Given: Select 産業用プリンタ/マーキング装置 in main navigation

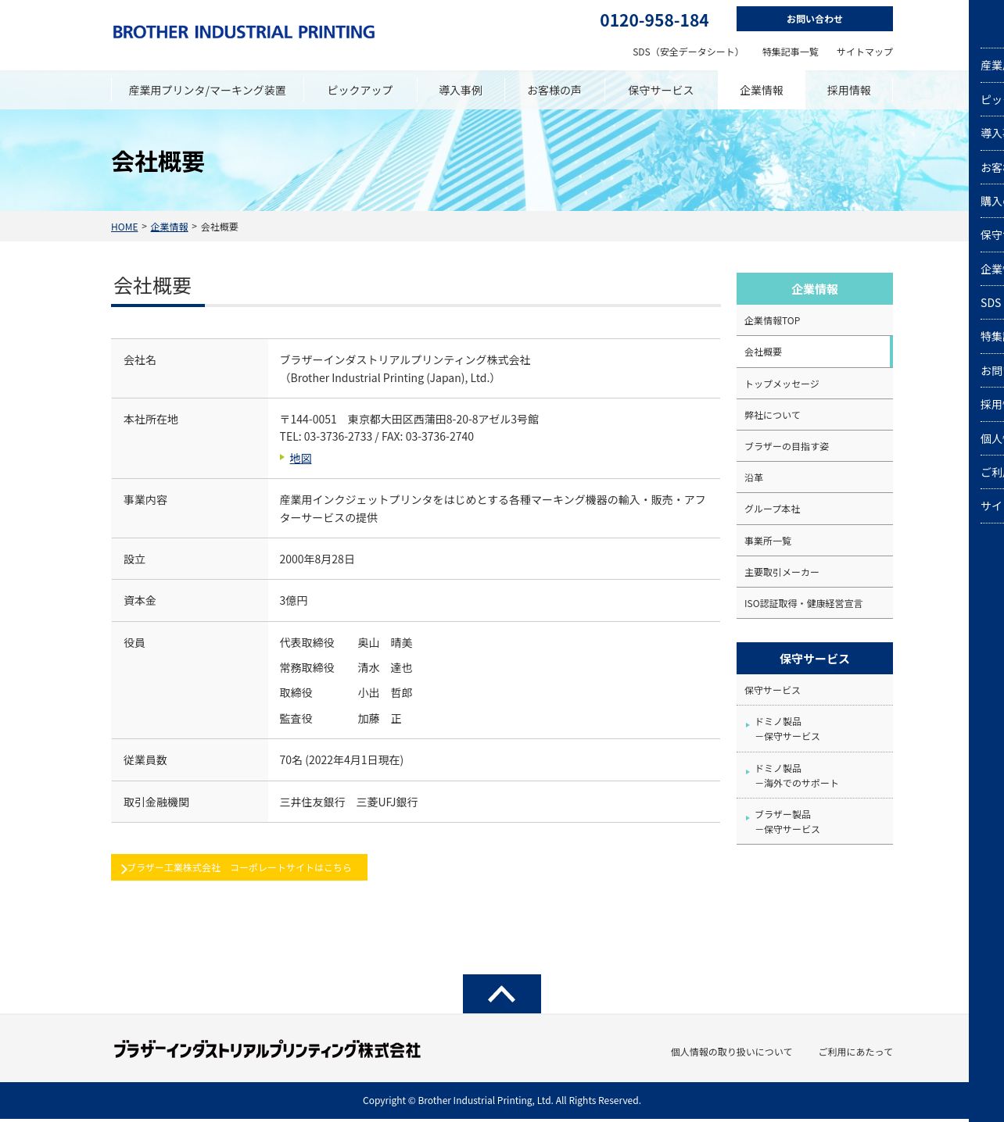Looking at the screenshot, I should point(207,90).
